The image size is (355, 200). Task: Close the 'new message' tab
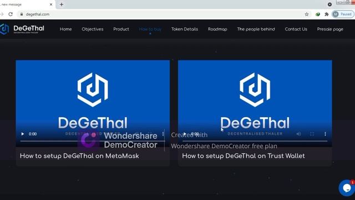tap(51, 4)
